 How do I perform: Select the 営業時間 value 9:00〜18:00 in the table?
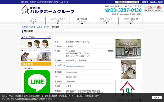(x=71, y=82)
